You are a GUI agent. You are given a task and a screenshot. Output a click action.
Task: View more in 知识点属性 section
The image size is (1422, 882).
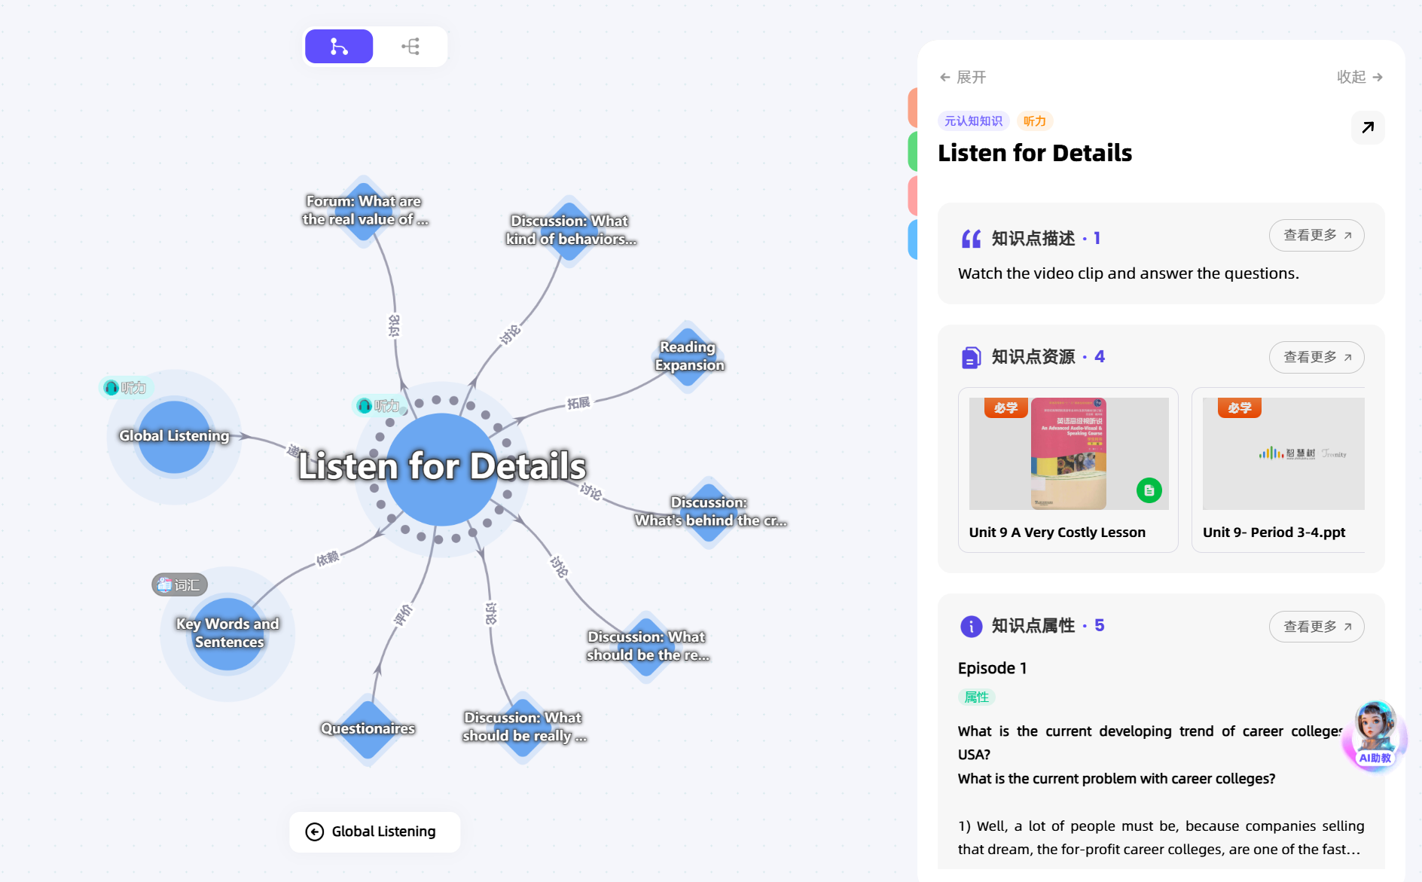pyautogui.click(x=1317, y=627)
